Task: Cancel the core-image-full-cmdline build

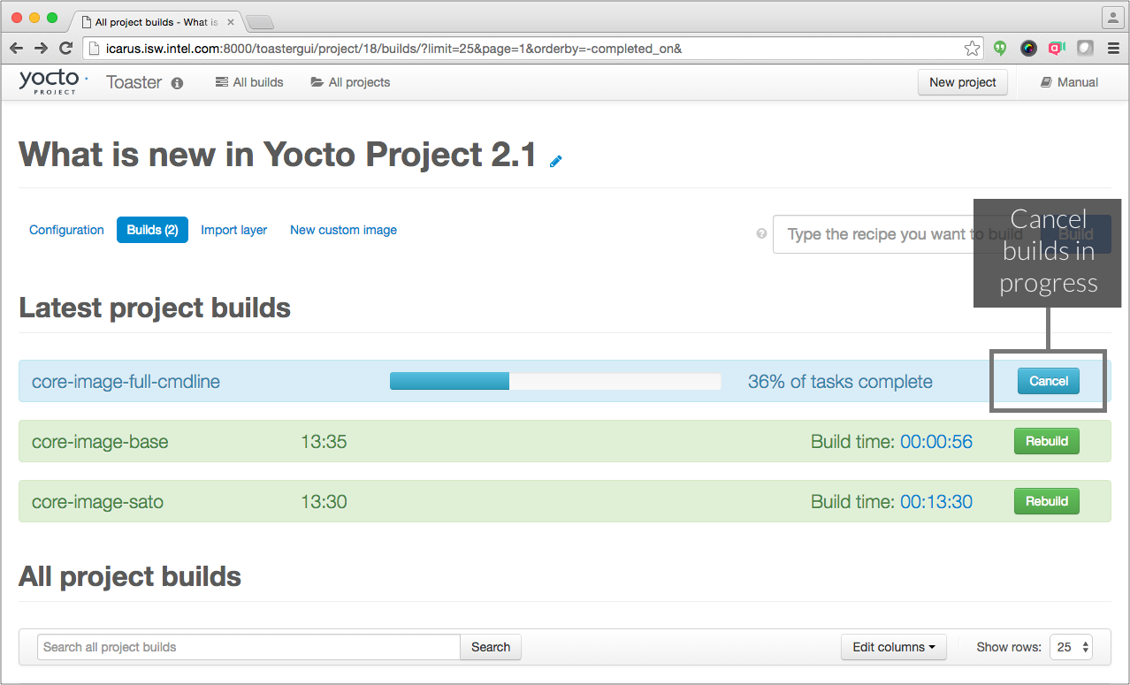Action: click(x=1048, y=381)
